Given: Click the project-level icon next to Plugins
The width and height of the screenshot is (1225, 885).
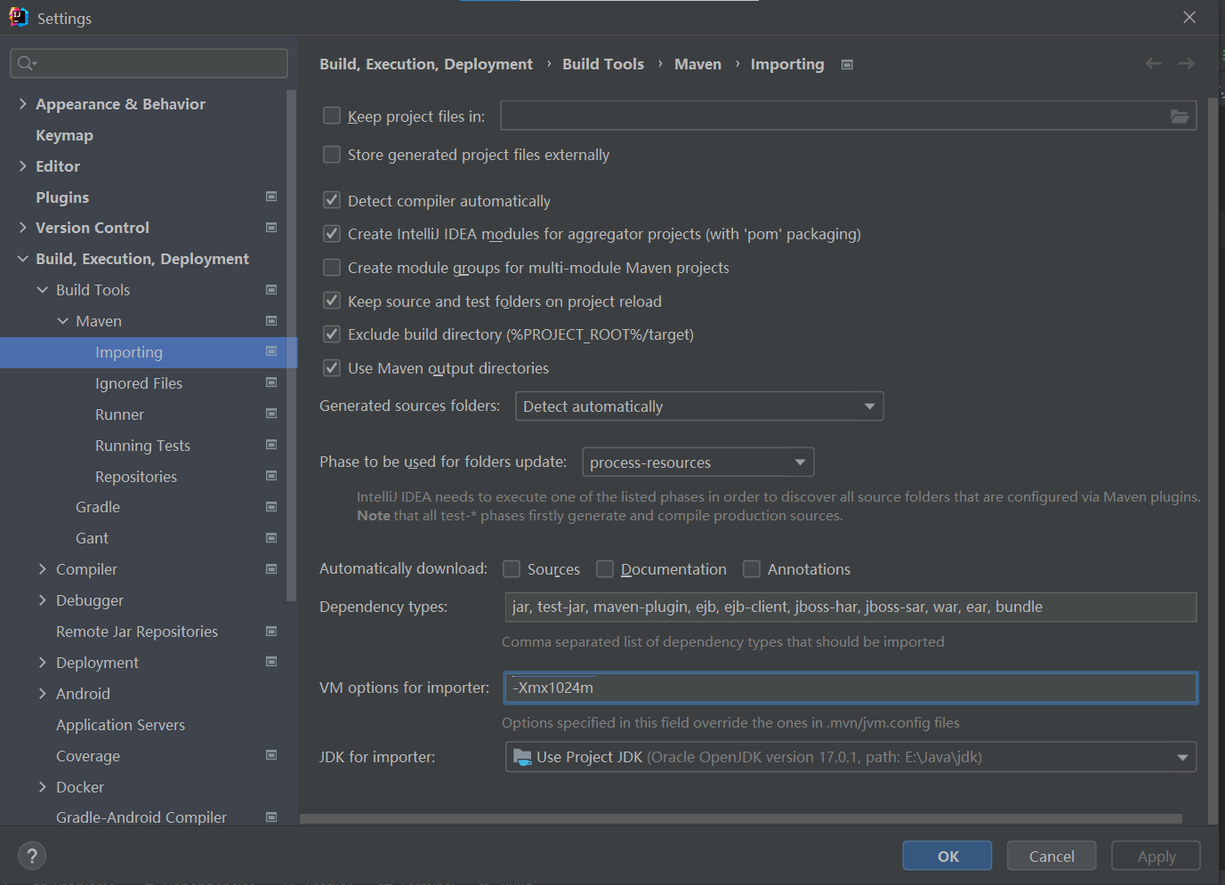Looking at the screenshot, I should [x=271, y=197].
